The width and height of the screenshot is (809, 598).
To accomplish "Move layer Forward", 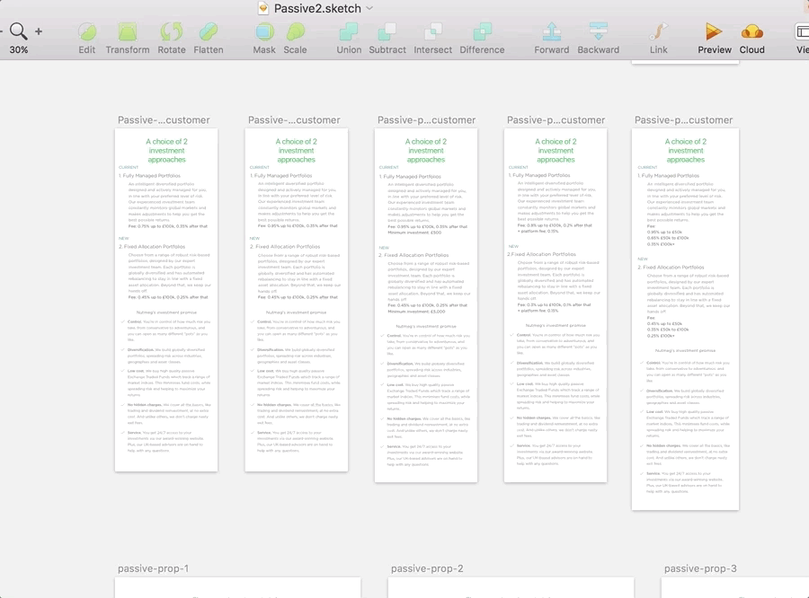I will (x=552, y=32).
